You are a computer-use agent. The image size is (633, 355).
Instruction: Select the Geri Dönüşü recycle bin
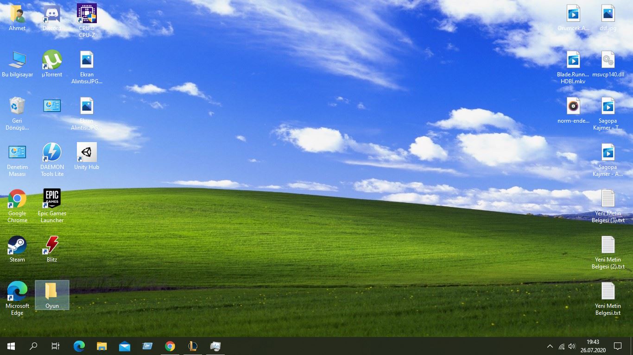[17, 114]
